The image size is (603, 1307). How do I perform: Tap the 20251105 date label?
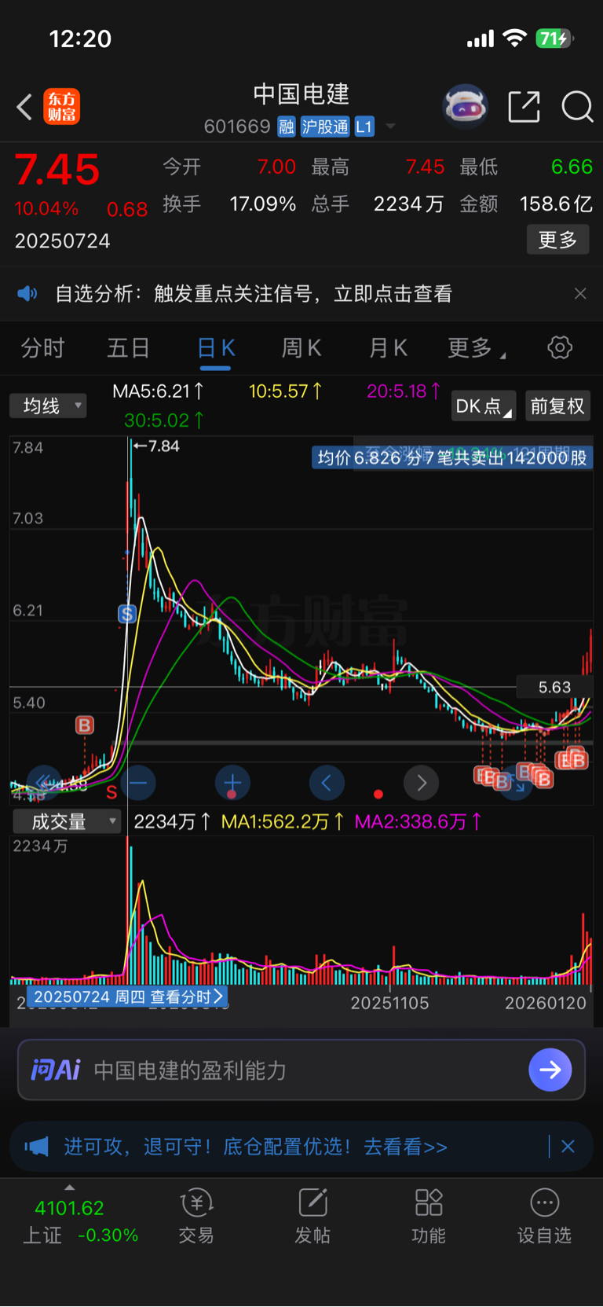point(389,1003)
